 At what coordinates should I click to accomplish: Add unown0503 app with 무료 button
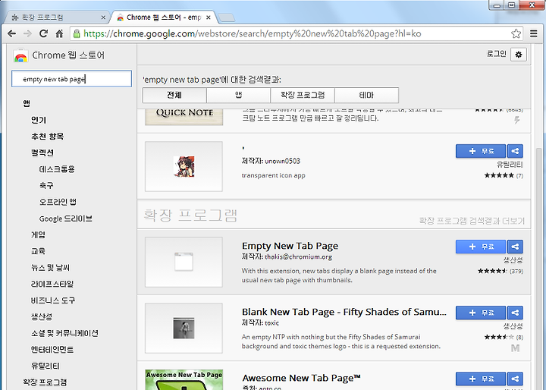(481, 151)
